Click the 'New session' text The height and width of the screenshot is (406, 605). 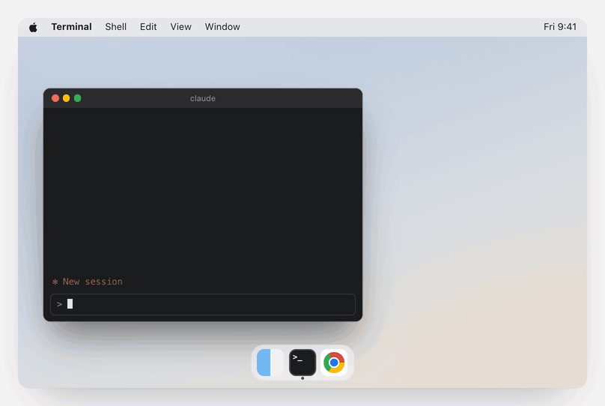[93, 282]
